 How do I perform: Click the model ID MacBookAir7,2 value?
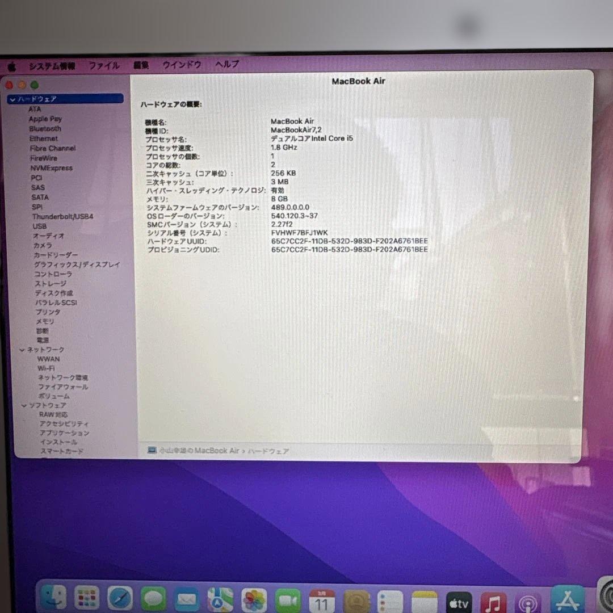[296, 130]
